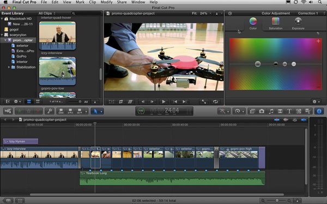The image size is (327, 204).
Task: Click the Highlights color puck
Action: click(x=294, y=64)
